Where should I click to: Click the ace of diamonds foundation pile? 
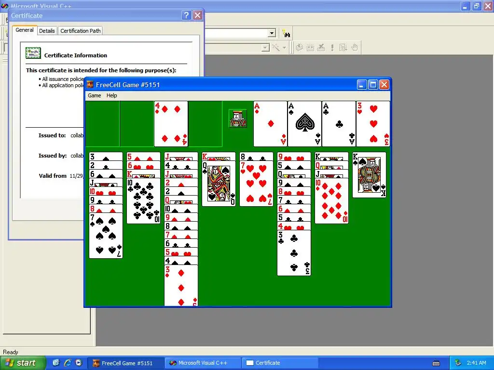tap(270, 124)
